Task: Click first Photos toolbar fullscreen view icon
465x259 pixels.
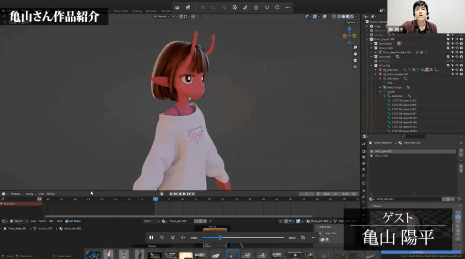Action: coord(177,7)
